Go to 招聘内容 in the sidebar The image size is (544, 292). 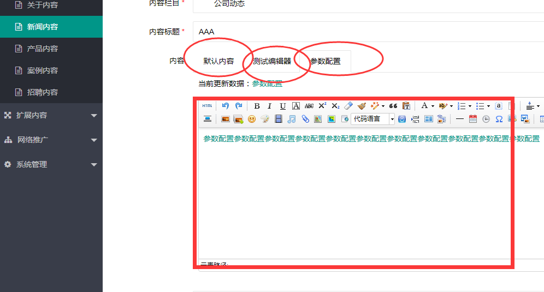click(43, 92)
